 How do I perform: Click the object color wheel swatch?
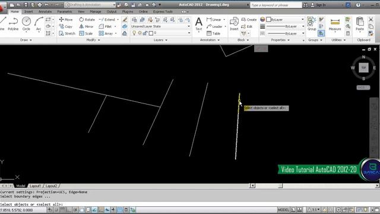coord(262,20)
